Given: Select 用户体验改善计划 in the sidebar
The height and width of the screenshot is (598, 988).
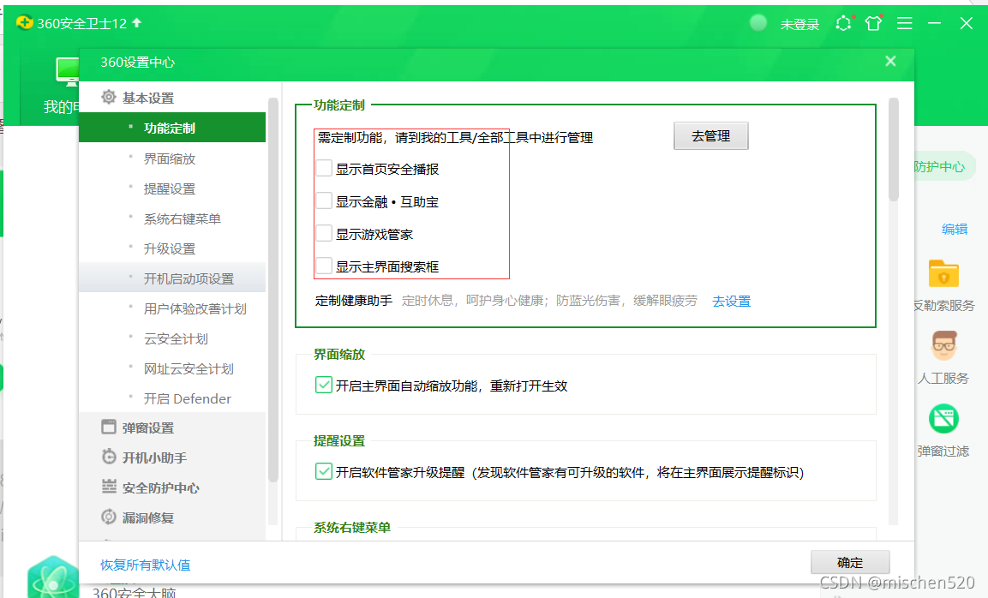Looking at the screenshot, I should pos(172,308).
